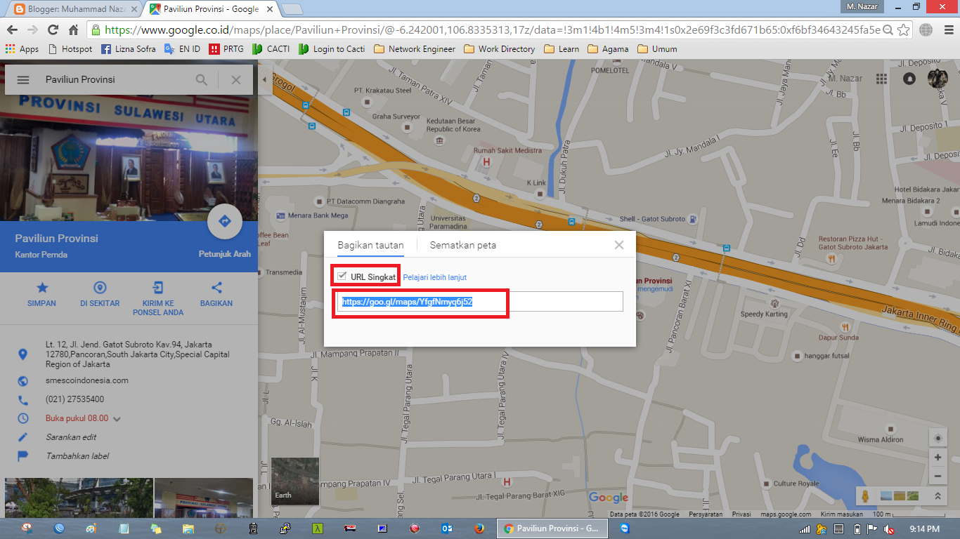This screenshot has width=960, height=539.
Task: Click the search magnifier in the panel
Action: click(x=201, y=79)
